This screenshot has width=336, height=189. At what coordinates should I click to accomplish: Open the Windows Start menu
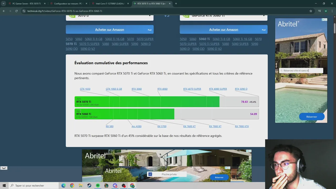coord(4,186)
